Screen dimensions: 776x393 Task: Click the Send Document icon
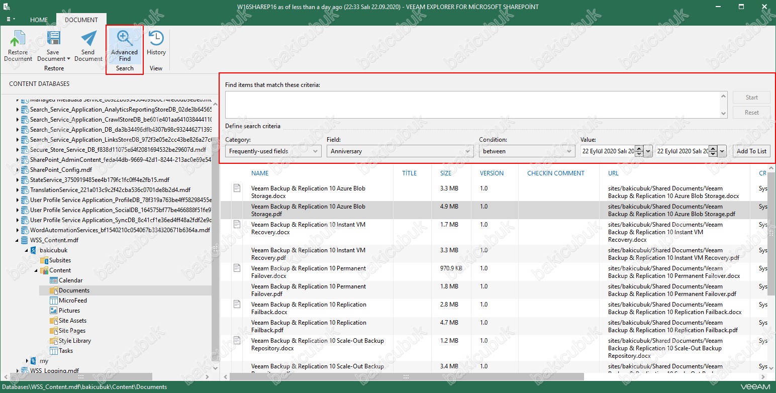[88, 39]
